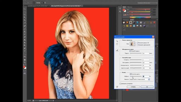Check the Remember Settings checkbox
The width and height of the screenshot is (181, 102).
click(120, 84)
